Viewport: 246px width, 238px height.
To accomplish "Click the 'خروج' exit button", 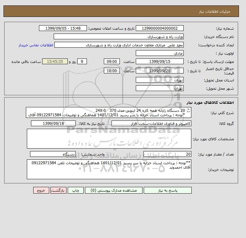I will point(41,190).
